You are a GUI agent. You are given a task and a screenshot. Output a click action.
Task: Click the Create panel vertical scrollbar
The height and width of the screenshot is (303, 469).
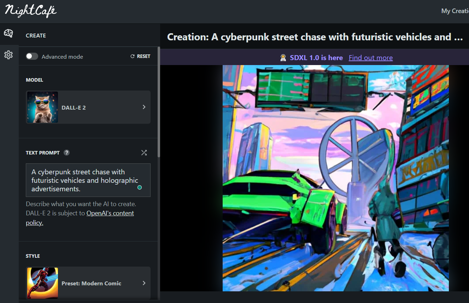coord(159,103)
